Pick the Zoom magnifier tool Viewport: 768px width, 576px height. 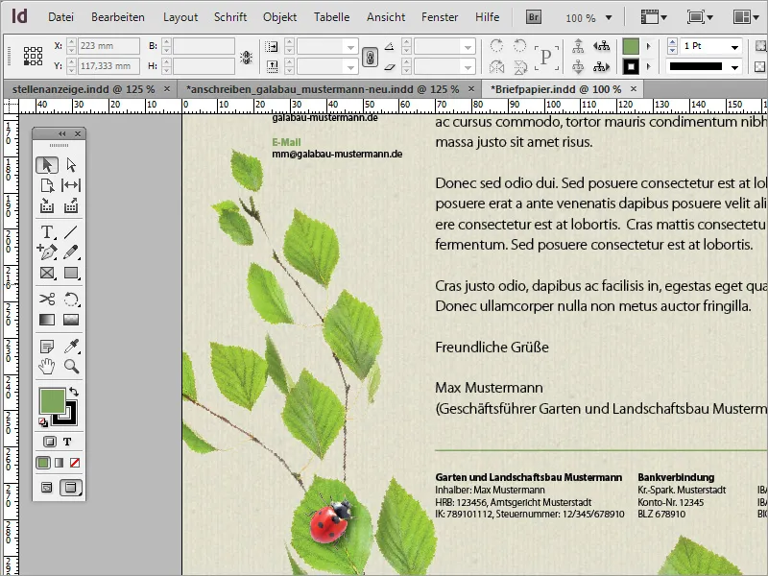pos(71,367)
